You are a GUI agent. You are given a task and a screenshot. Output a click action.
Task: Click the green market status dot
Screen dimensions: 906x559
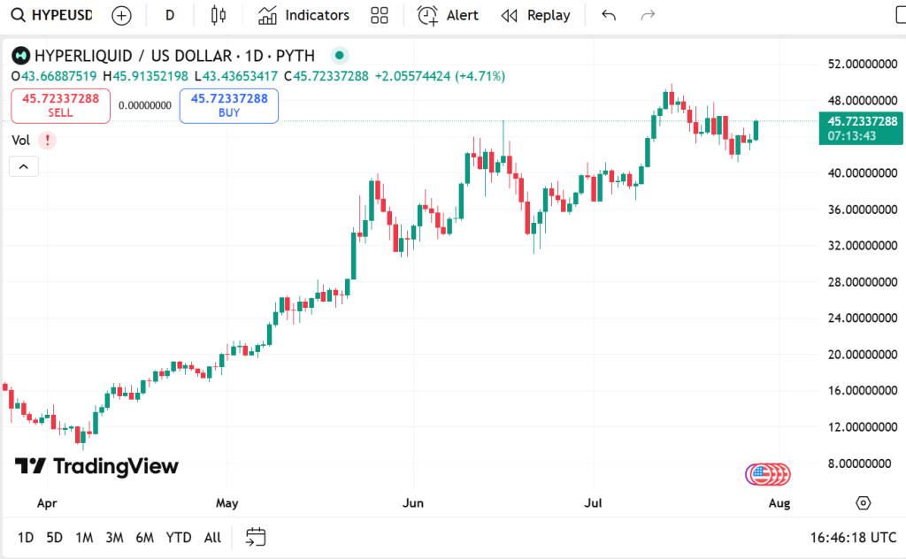point(339,56)
